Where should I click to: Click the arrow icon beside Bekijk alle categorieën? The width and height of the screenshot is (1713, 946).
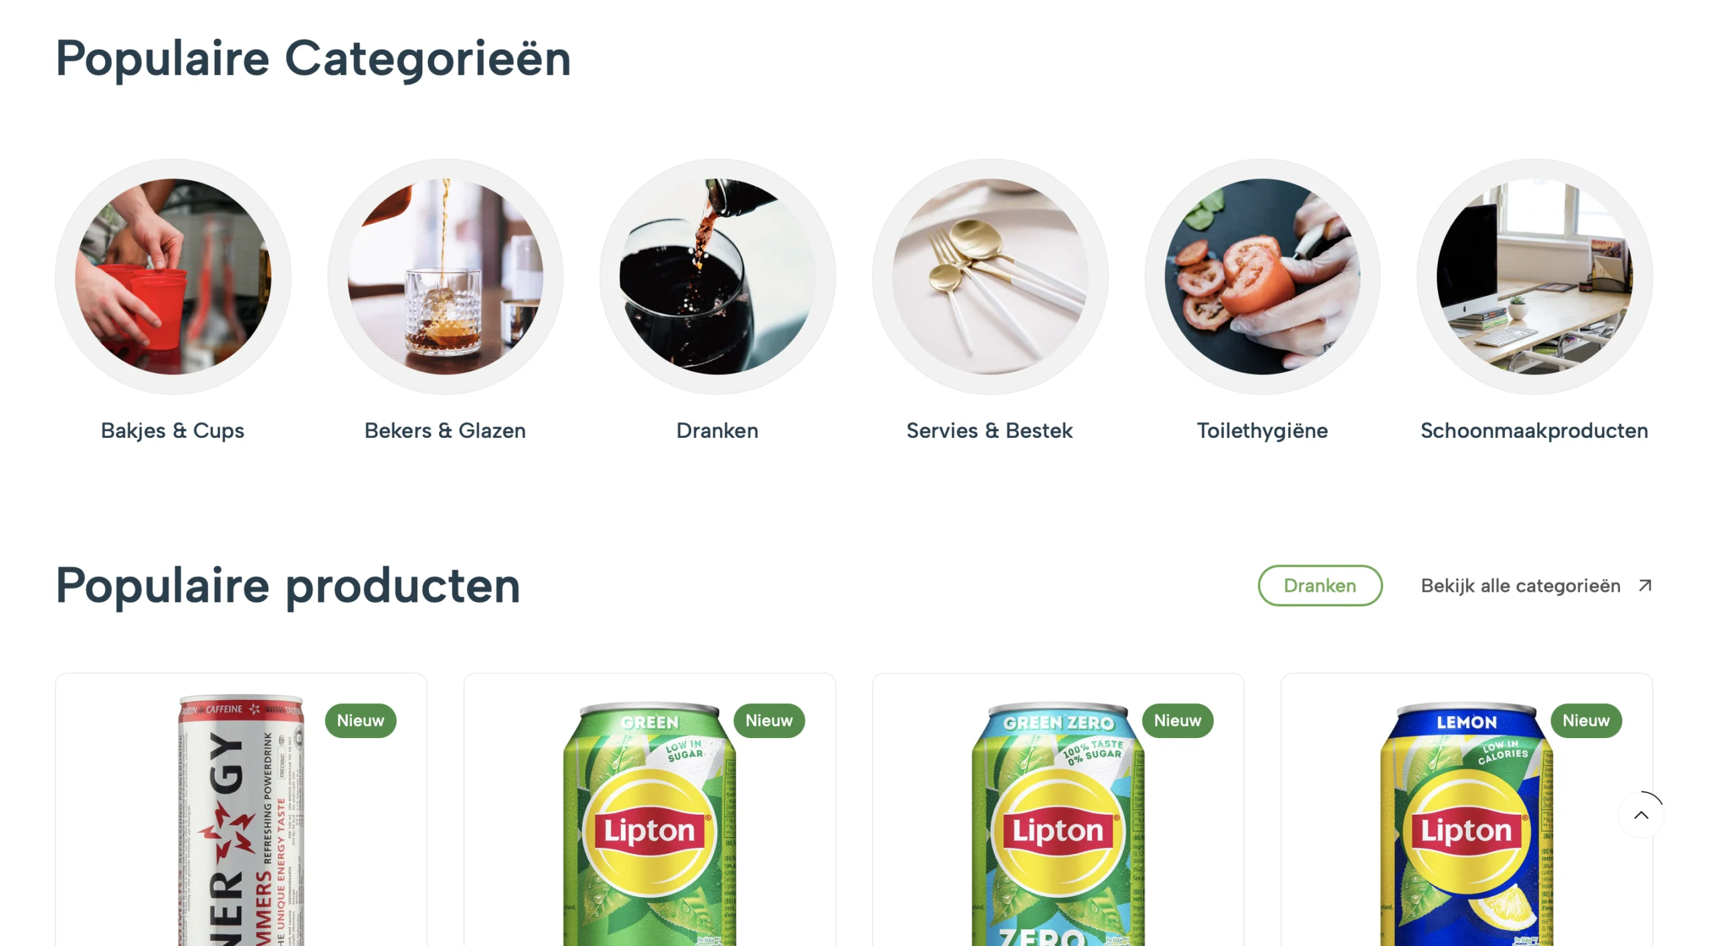1645,586
